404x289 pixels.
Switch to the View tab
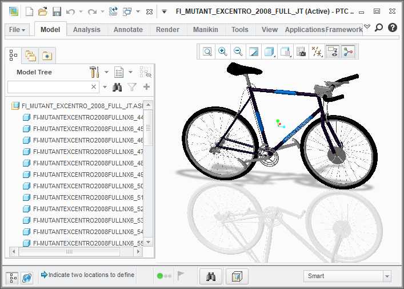(270, 30)
